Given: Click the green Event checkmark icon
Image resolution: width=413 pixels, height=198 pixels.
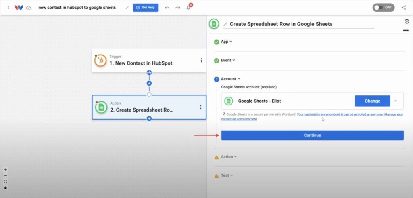Looking at the screenshot, I should coord(217,61).
